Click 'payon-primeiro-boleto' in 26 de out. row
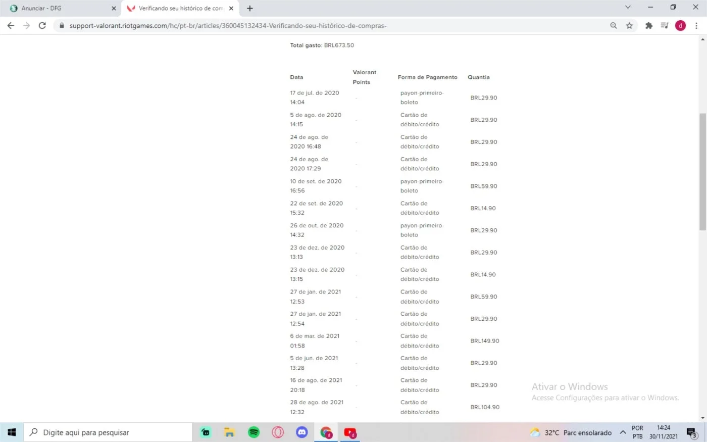The image size is (707, 442). [x=422, y=230]
